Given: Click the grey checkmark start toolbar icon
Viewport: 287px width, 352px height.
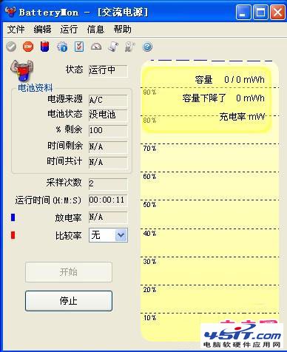Looking at the screenshot, I should pos(11,47).
